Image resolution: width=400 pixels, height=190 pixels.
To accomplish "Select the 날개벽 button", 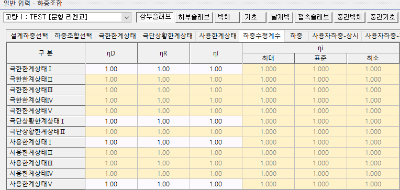I will (x=281, y=17).
